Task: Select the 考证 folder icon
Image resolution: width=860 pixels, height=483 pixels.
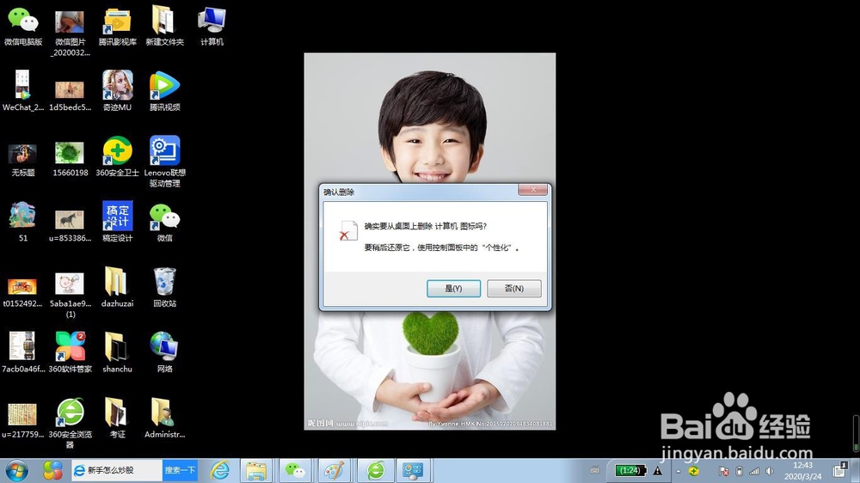Action: [x=117, y=418]
